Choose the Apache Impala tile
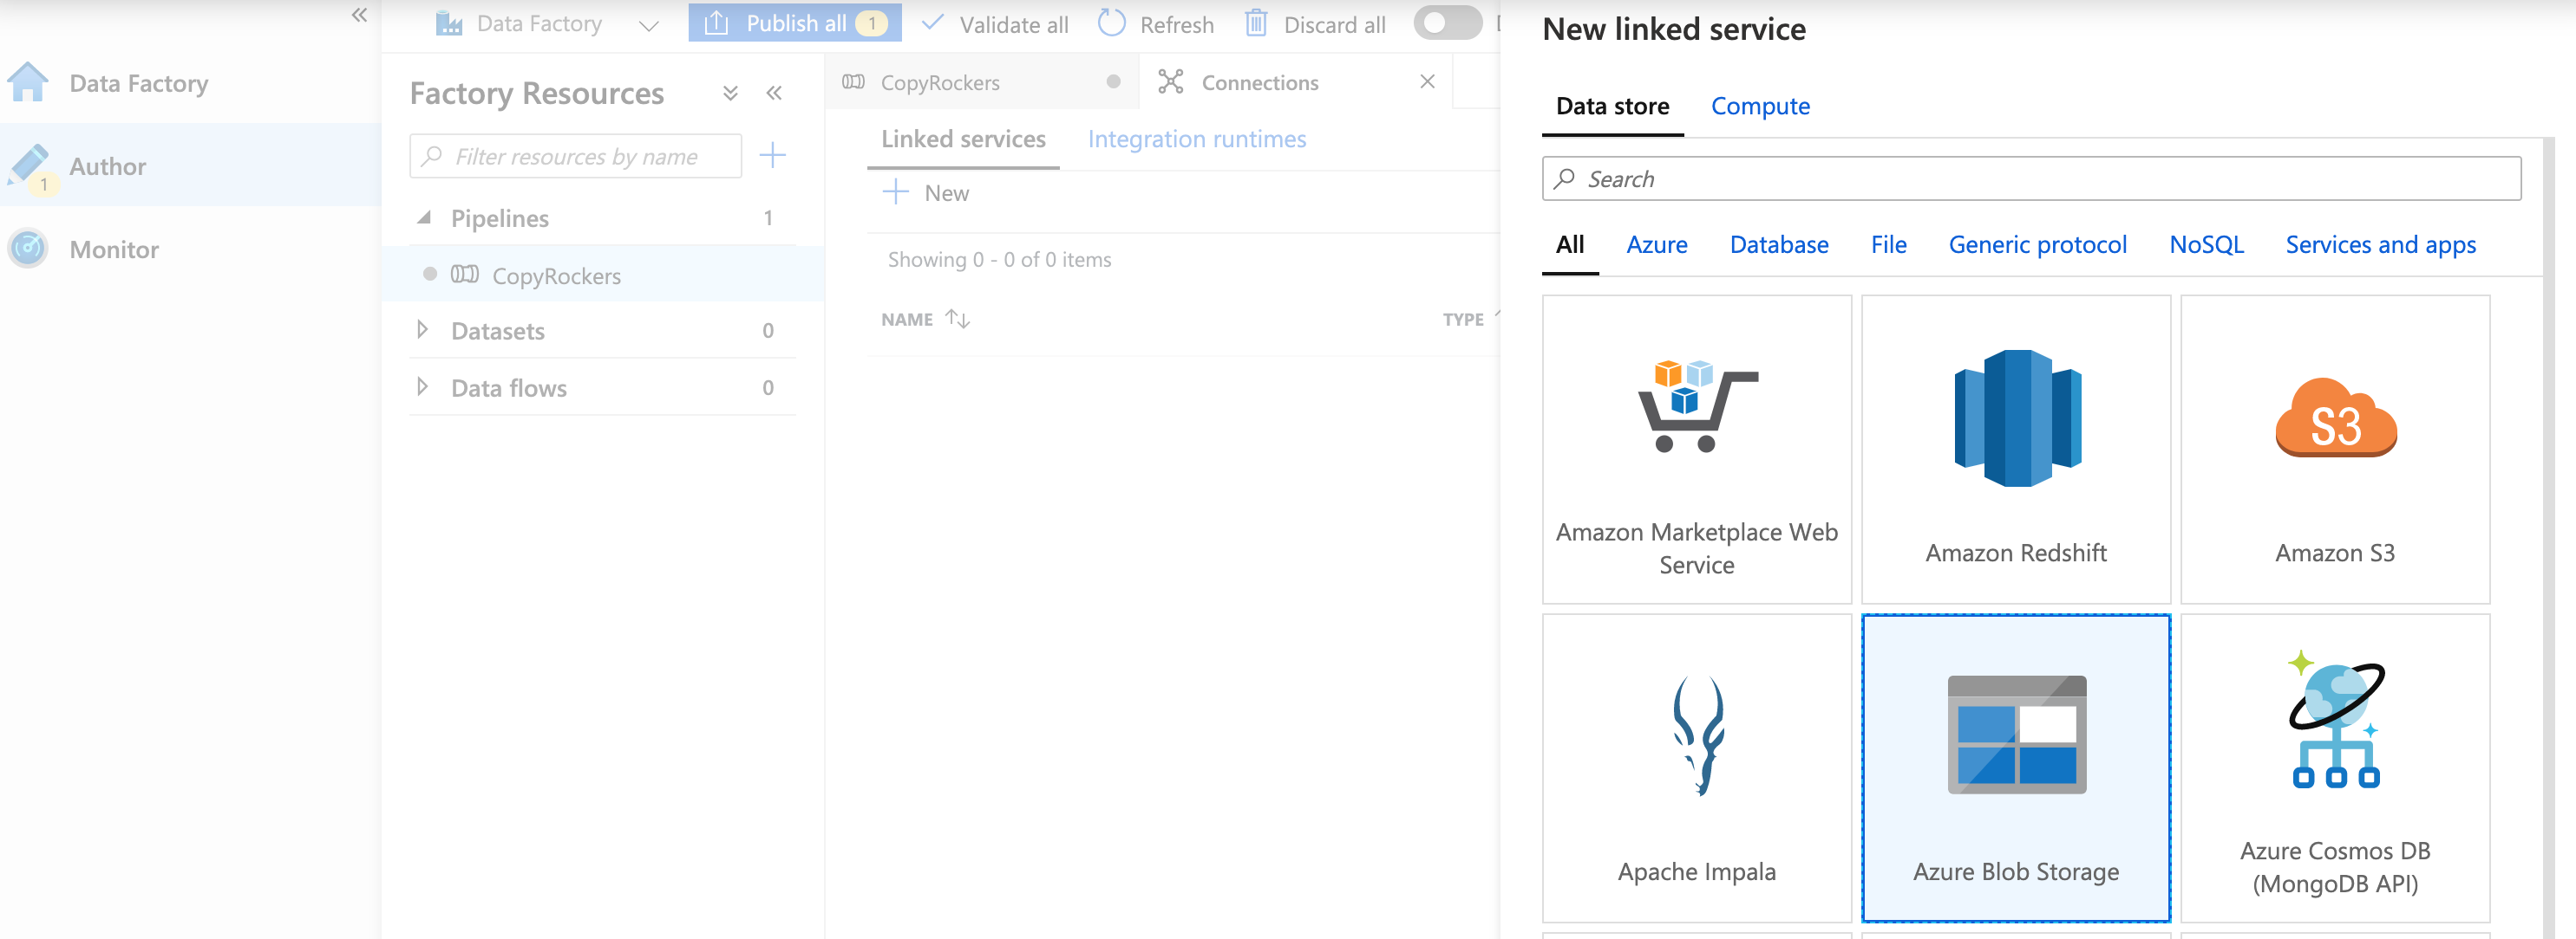Image resolution: width=2576 pixels, height=939 pixels. [x=1696, y=767]
